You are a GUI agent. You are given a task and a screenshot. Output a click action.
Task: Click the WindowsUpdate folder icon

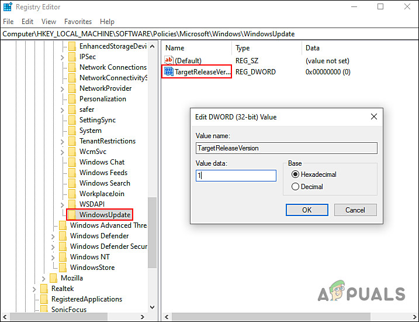click(72, 215)
